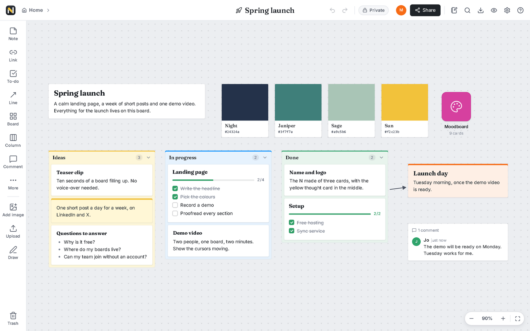This screenshot has width=530, height=331.
Task: Select the Link tool
Action: pyautogui.click(x=13, y=56)
